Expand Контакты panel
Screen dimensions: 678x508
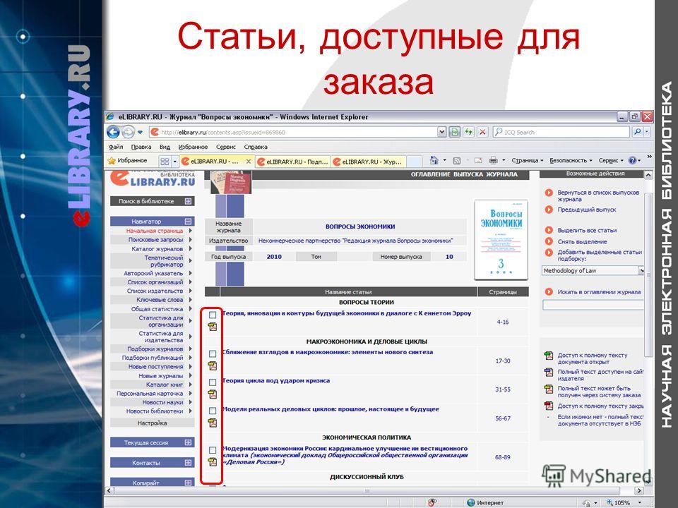coord(188,463)
